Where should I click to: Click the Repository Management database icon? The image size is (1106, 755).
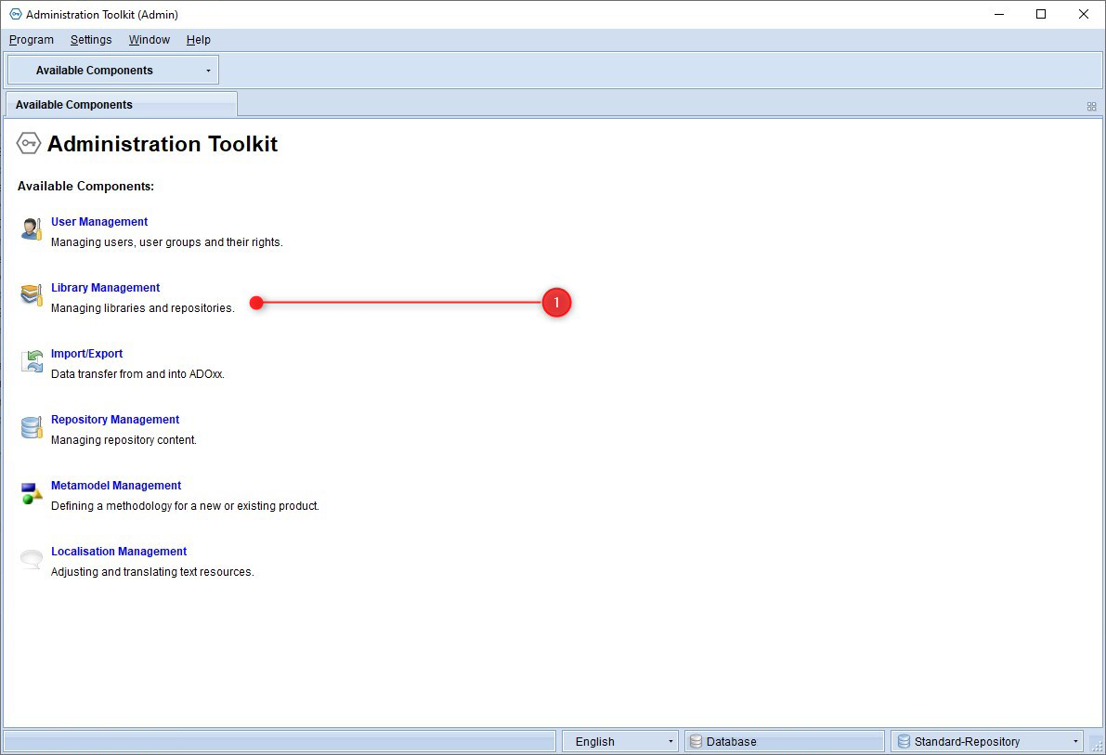click(x=32, y=427)
